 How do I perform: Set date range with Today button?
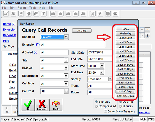pos(126,29)
